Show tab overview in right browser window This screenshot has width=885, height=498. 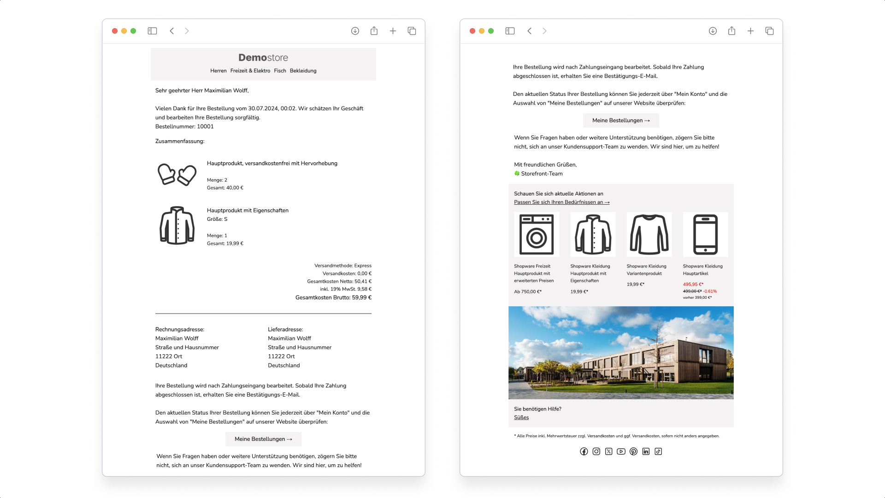(769, 31)
